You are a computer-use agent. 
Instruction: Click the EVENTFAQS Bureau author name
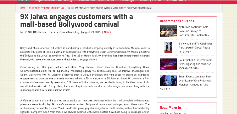[35, 32]
